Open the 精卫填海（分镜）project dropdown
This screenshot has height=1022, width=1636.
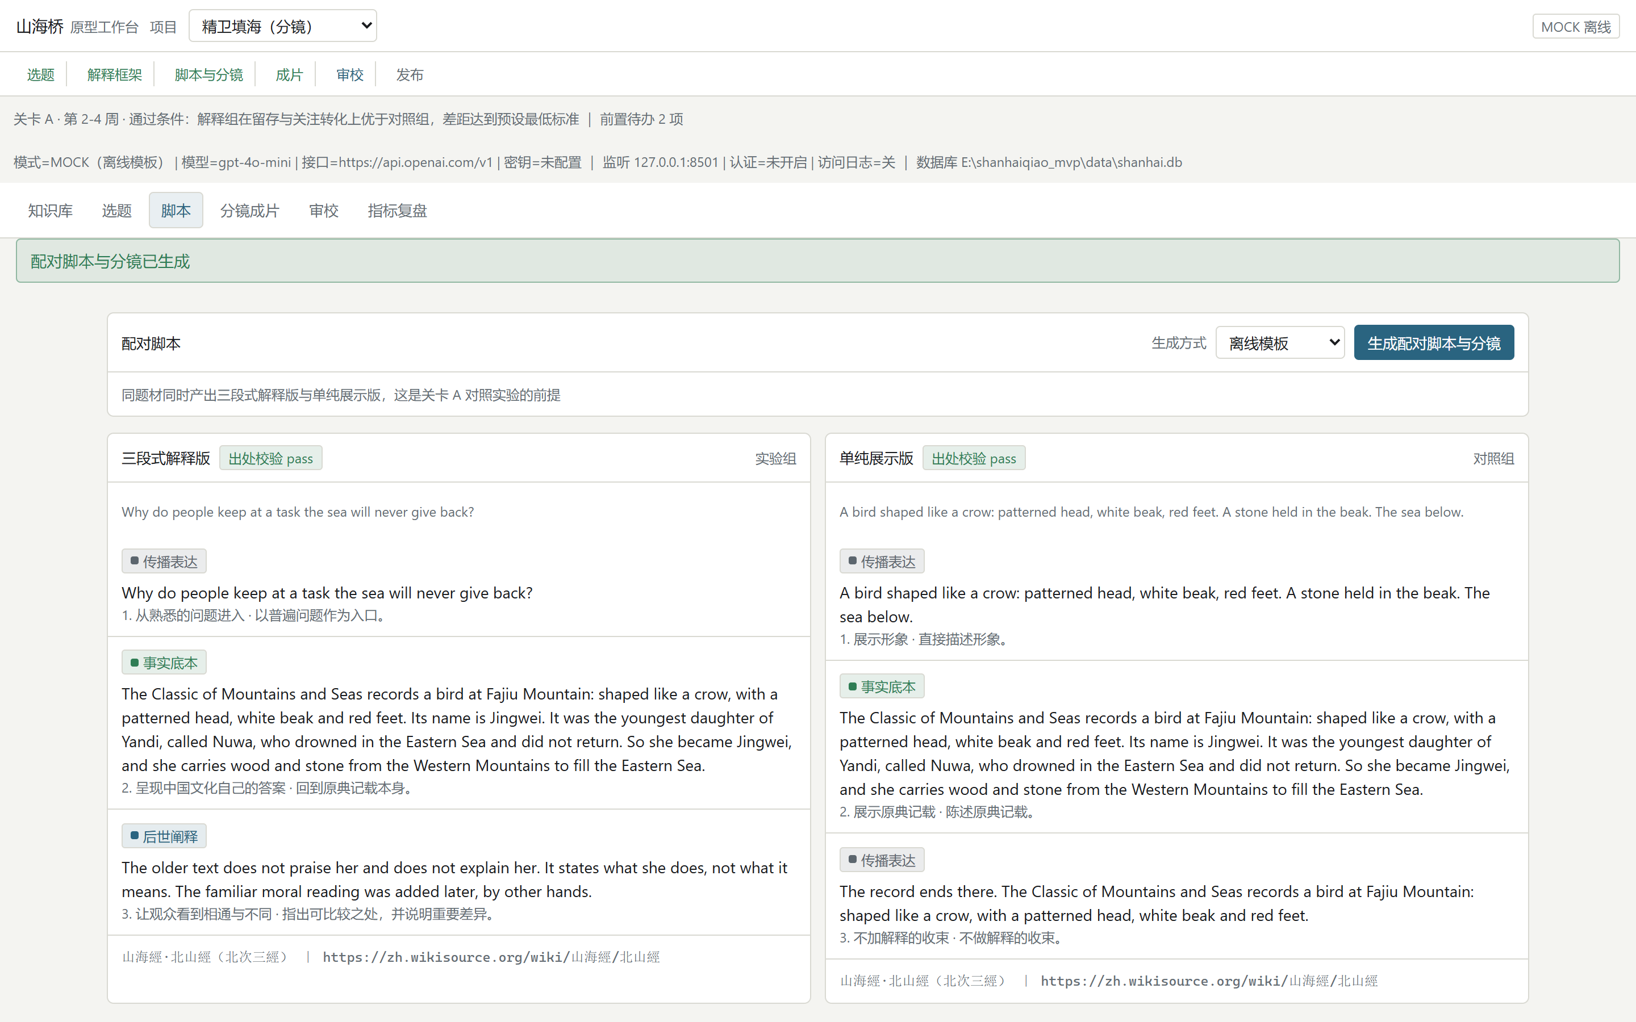pyautogui.click(x=282, y=26)
